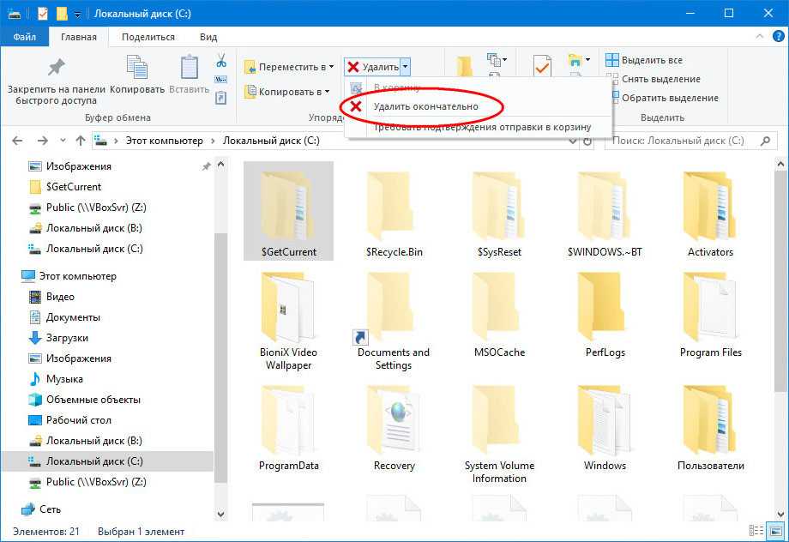Screen dimensions: 789x542
Task: Select the $Recycle.Bin folder
Action: click(394, 214)
